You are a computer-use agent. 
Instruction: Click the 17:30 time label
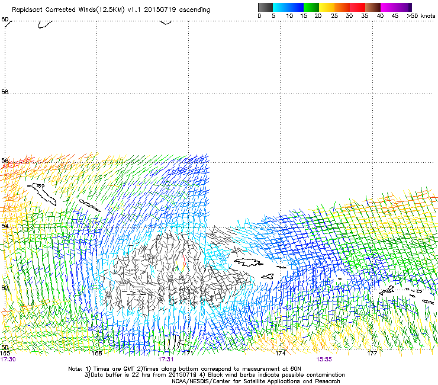click(x=8, y=360)
